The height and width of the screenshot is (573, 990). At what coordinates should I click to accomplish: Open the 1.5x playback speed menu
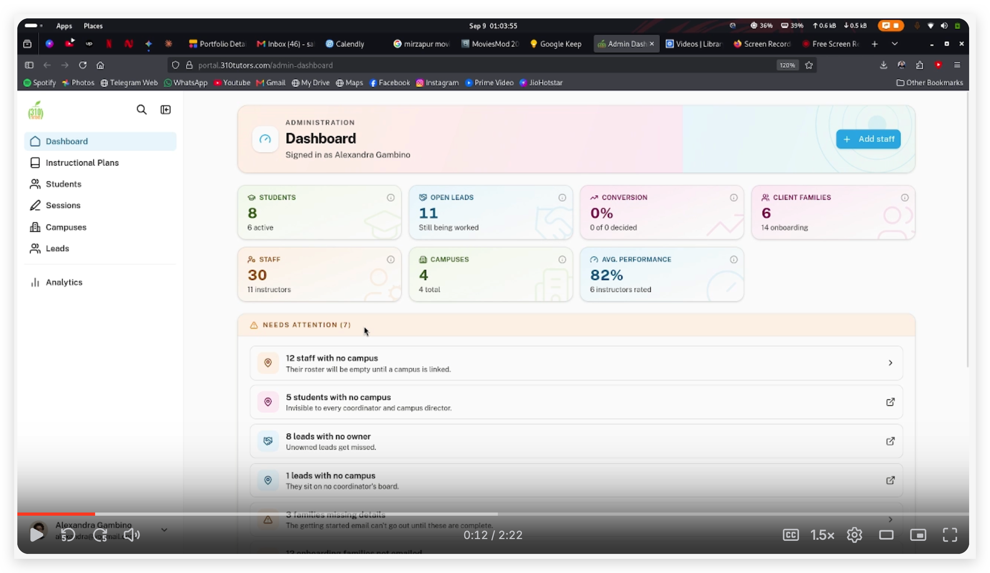(822, 535)
